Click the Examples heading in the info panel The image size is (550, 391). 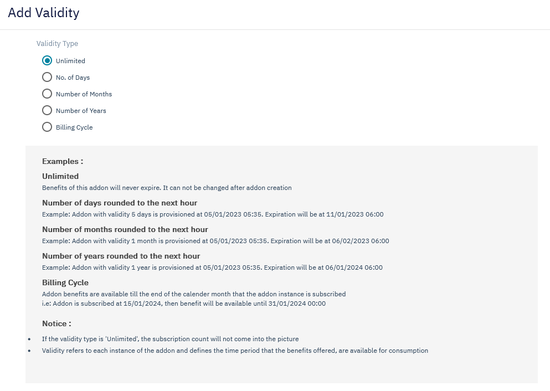coord(63,162)
